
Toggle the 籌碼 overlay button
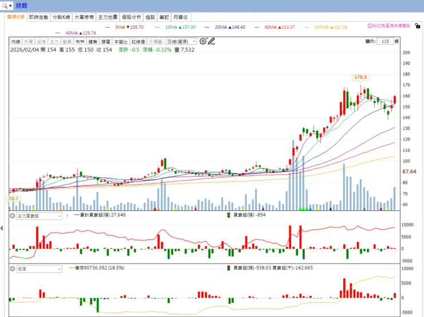click(x=106, y=42)
